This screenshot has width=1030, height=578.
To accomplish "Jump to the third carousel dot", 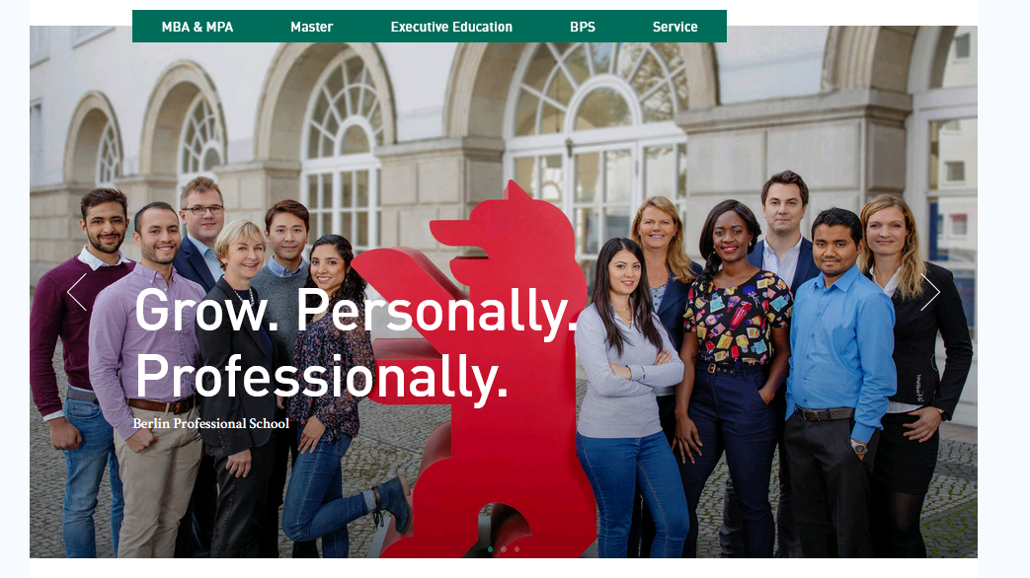I will [x=516, y=549].
